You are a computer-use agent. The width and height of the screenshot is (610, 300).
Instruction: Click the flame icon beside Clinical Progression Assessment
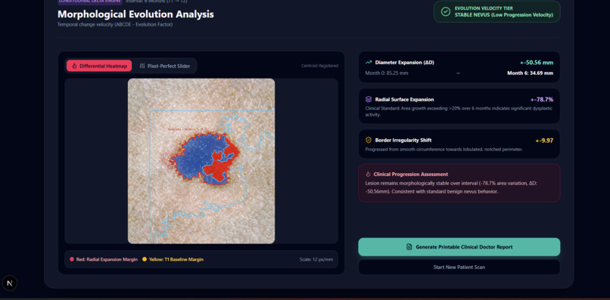coord(368,175)
